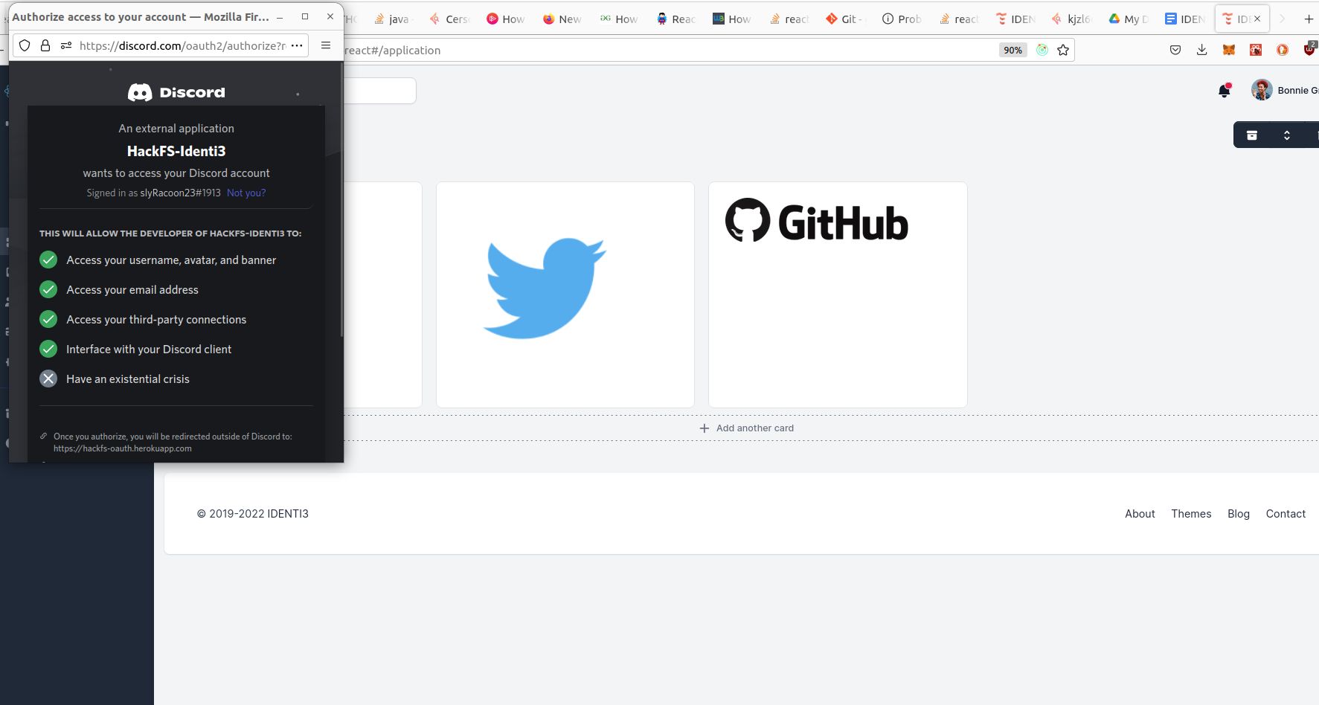Click the archive box icon in dark toolbar
The height and width of the screenshot is (705, 1319).
(x=1252, y=135)
